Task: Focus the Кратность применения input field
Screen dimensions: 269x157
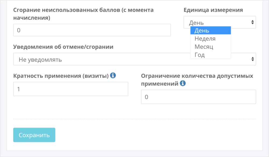Action: pyautogui.click(x=71, y=89)
